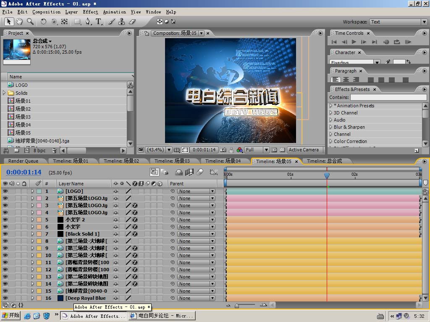Open the Composition menu

46,12
